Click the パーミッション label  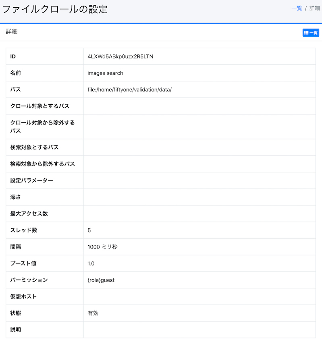click(29, 280)
